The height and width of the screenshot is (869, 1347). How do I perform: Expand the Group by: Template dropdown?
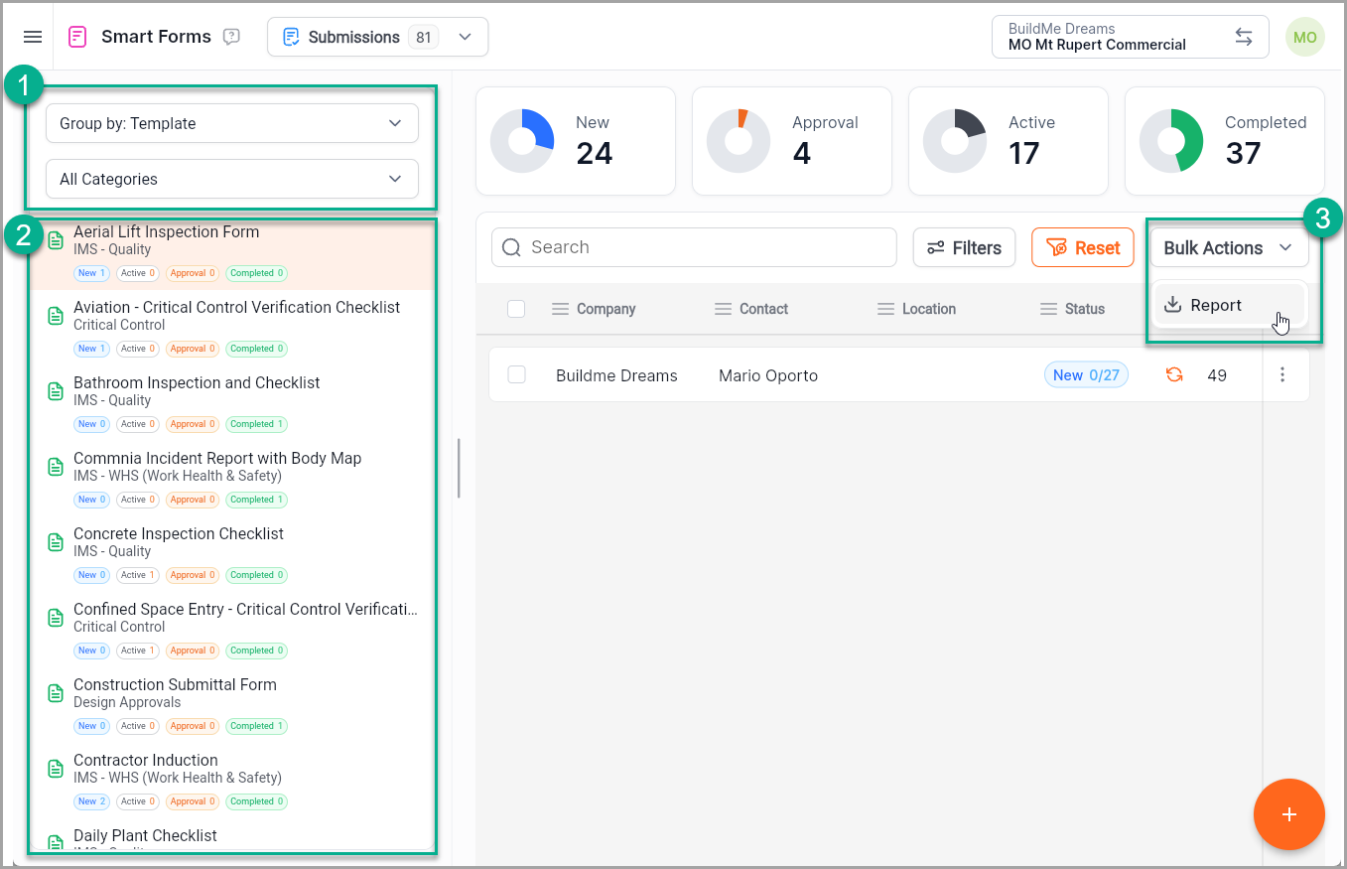[x=232, y=123]
